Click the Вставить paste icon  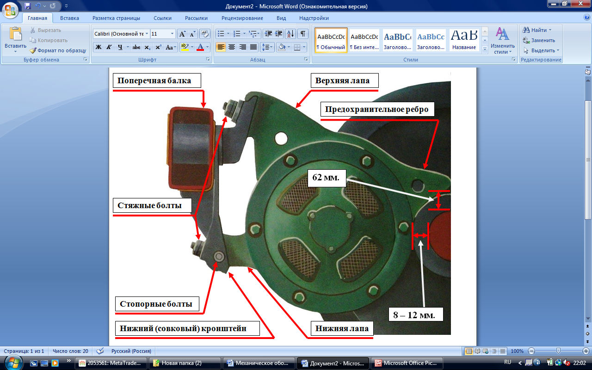pos(15,34)
